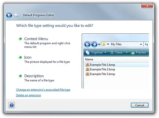Image resolution: width=159 pixels, height=118 pixels.
Task: Click the refresh icon next to address bar
Action: (146, 44)
